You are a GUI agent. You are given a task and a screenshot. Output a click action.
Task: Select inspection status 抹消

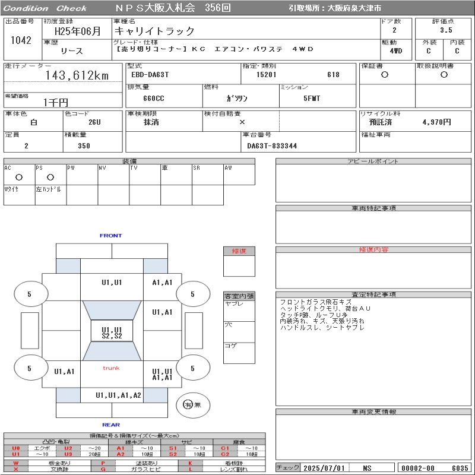click(x=151, y=122)
